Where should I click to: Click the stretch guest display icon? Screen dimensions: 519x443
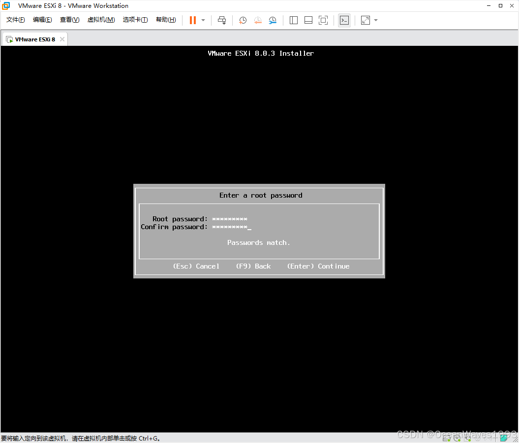click(x=366, y=20)
